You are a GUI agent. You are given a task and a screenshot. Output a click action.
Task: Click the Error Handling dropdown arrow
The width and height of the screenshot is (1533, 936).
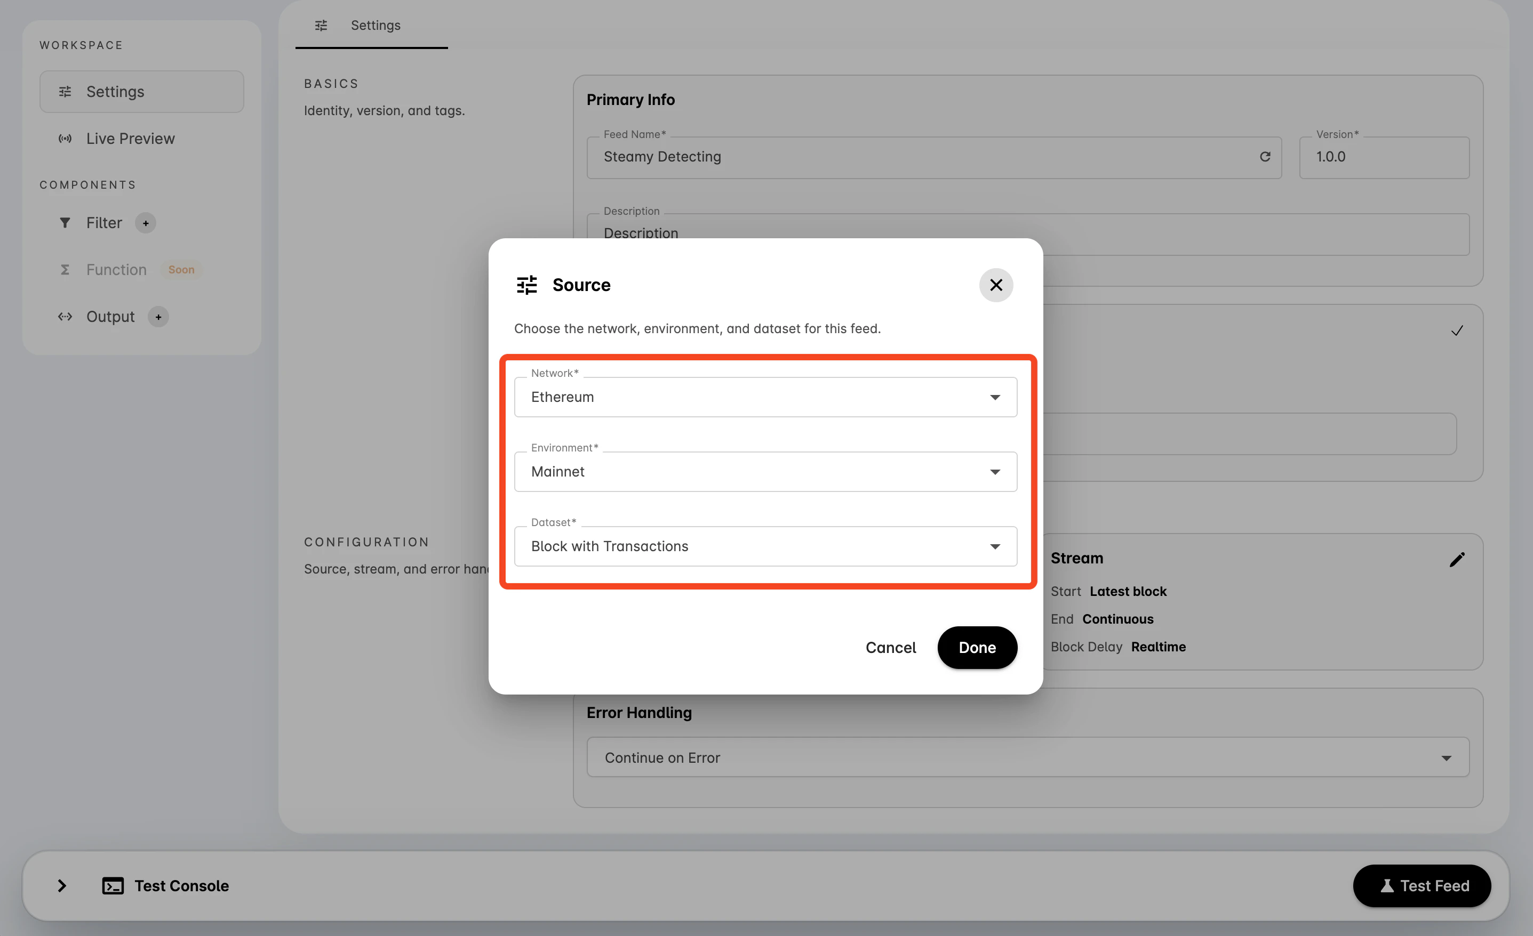(1446, 757)
